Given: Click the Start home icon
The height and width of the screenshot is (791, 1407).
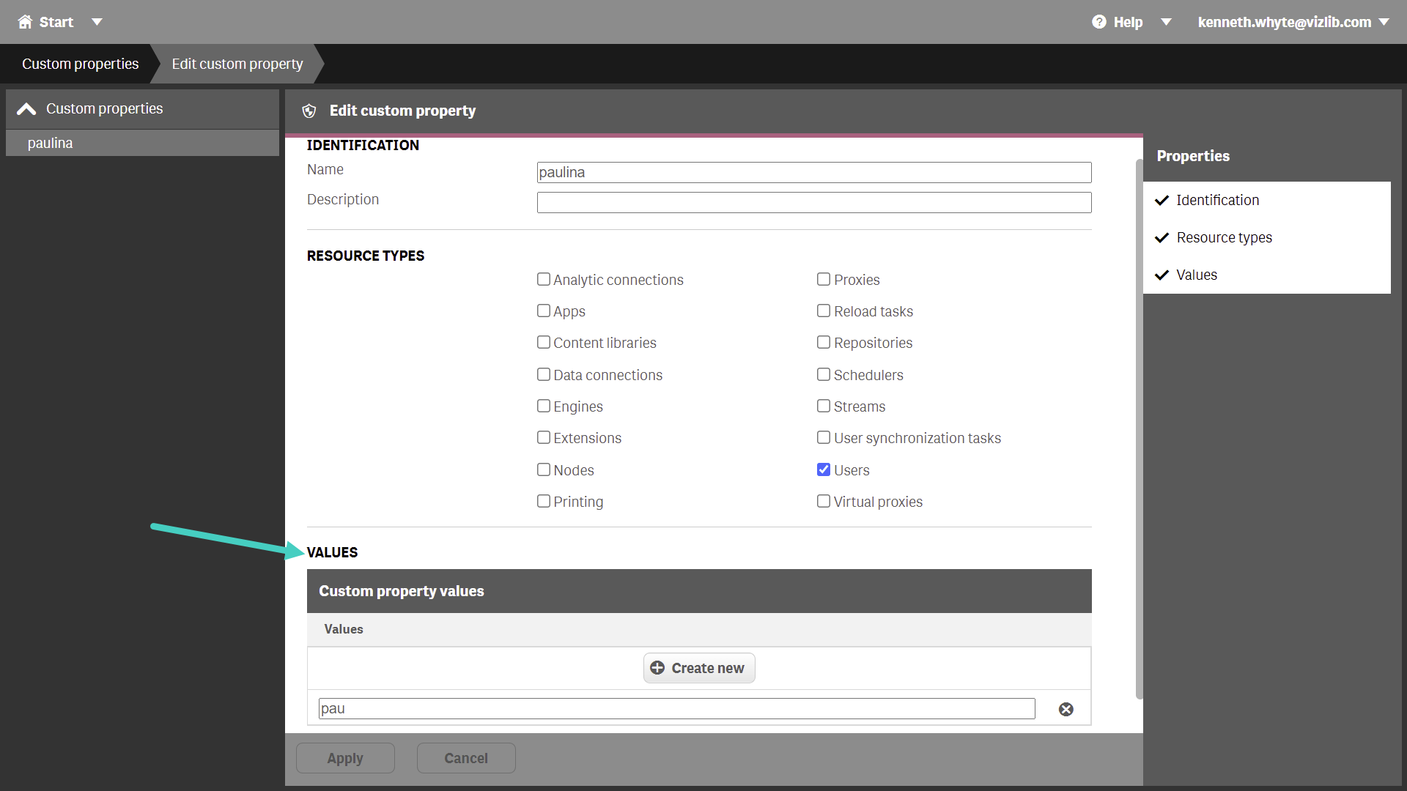Looking at the screenshot, I should [25, 22].
